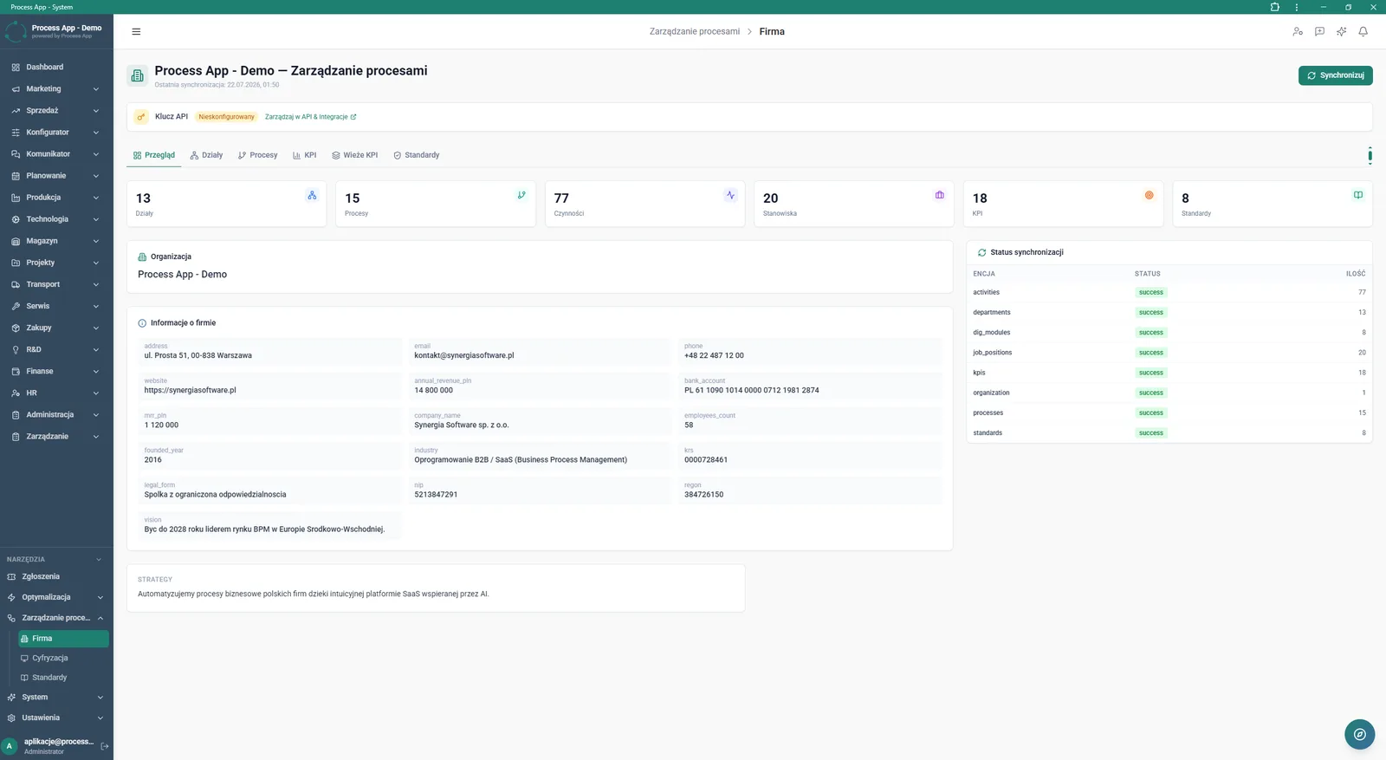Click the user search icon in header

1298,32
